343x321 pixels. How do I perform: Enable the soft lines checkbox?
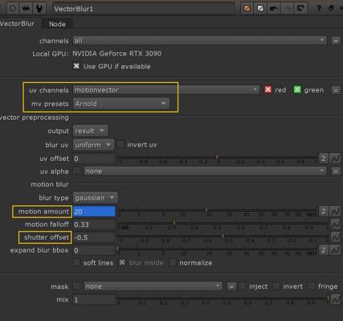pyautogui.click(x=76, y=262)
